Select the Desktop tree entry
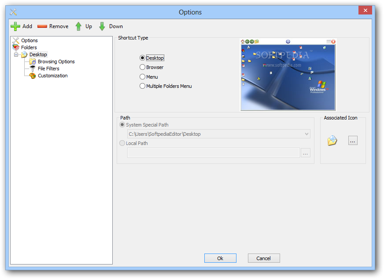 coord(38,54)
